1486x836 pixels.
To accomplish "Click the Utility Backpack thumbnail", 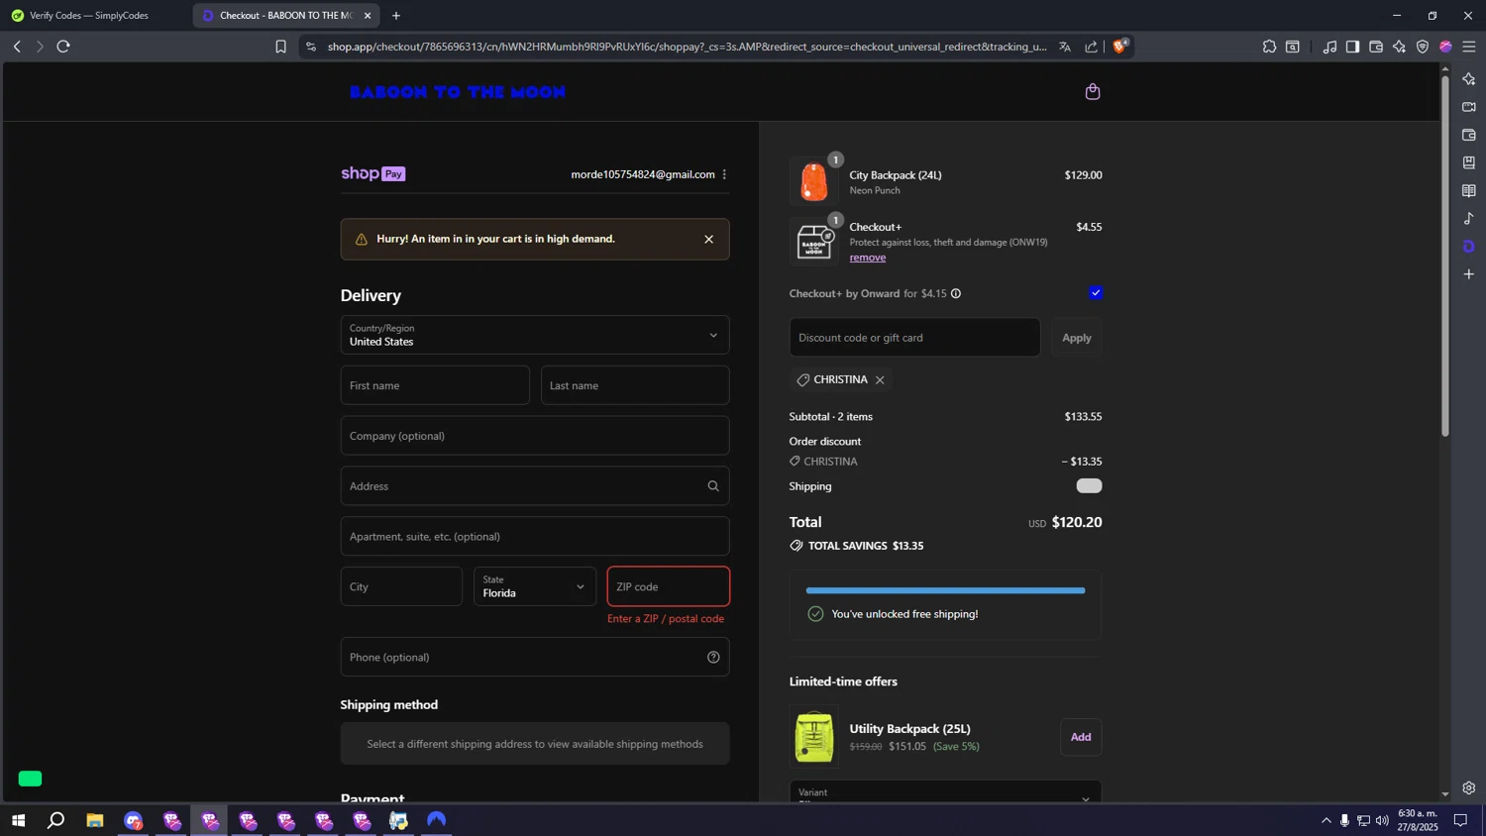I will (x=813, y=737).
